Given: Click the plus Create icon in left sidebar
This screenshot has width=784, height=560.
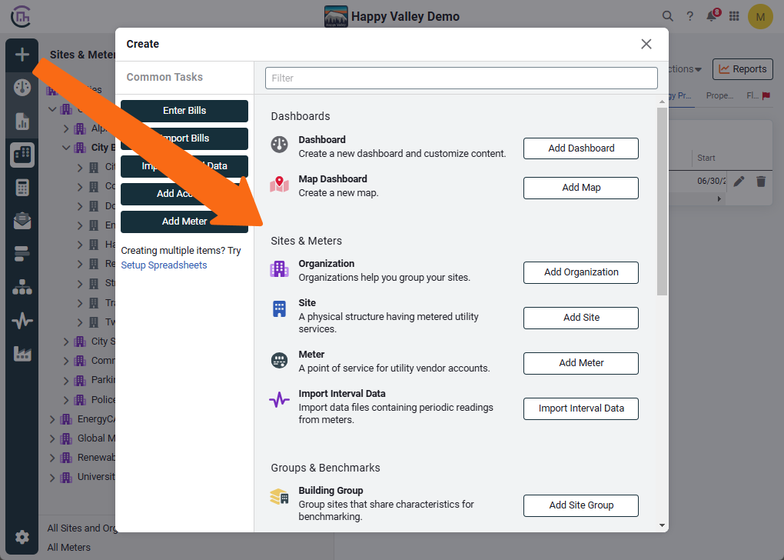Looking at the screenshot, I should coord(22,55).
